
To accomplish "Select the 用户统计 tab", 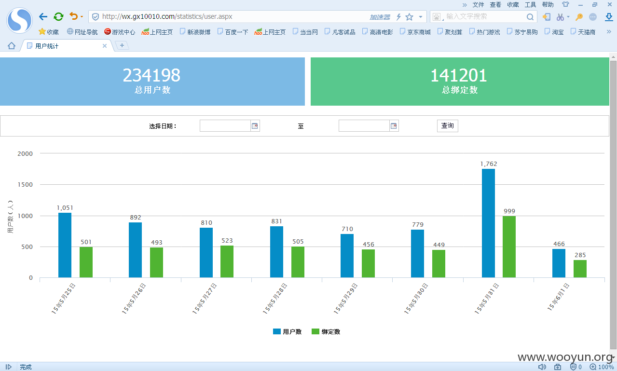I will click(x=65, y=46).
